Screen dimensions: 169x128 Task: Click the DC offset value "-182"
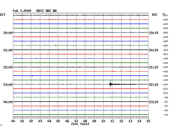pyautogui.click(x=165, y=72)
